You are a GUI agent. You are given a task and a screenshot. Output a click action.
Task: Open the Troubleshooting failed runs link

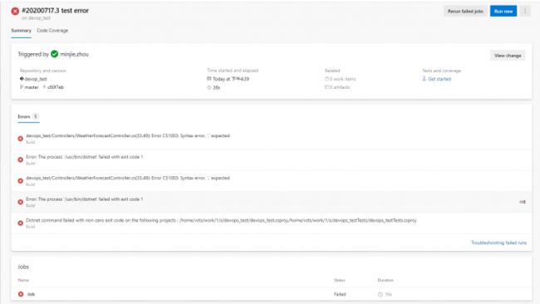tap(498, 243)
